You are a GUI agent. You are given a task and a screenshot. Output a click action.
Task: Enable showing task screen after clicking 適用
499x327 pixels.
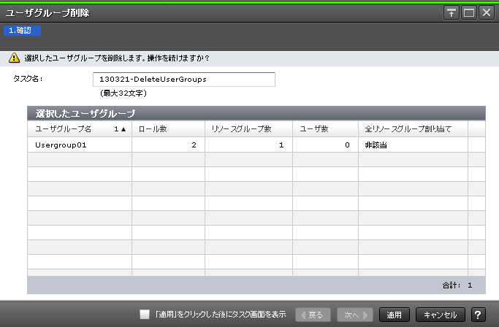tap(145, 315)
